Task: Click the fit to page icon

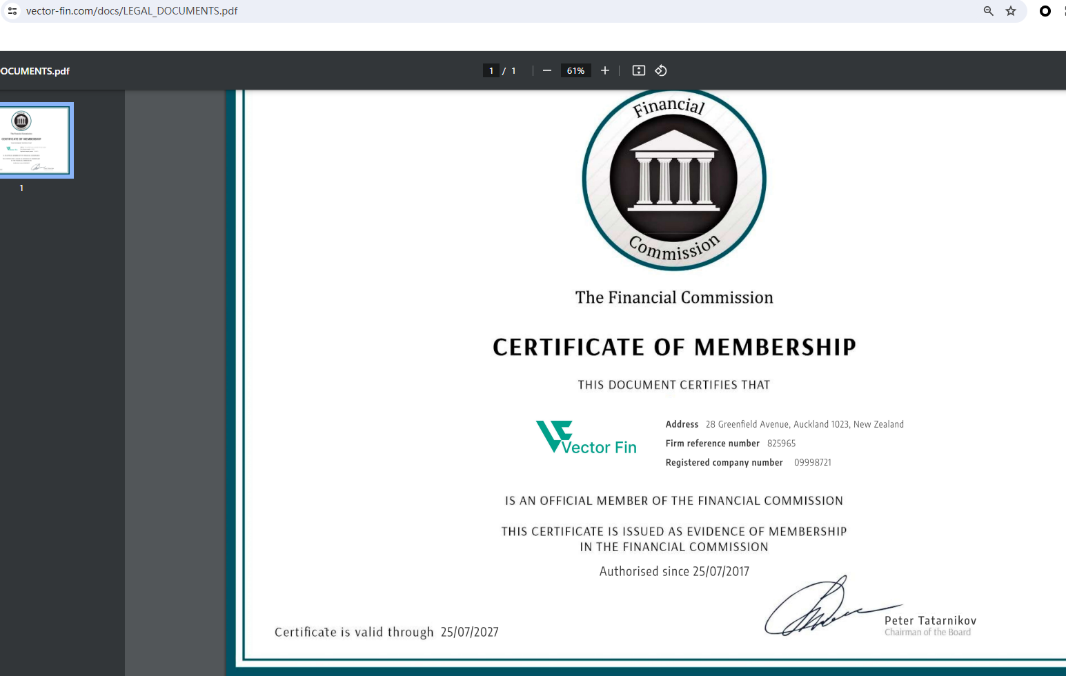Action: pyautogui.click(x=639, y=70)
